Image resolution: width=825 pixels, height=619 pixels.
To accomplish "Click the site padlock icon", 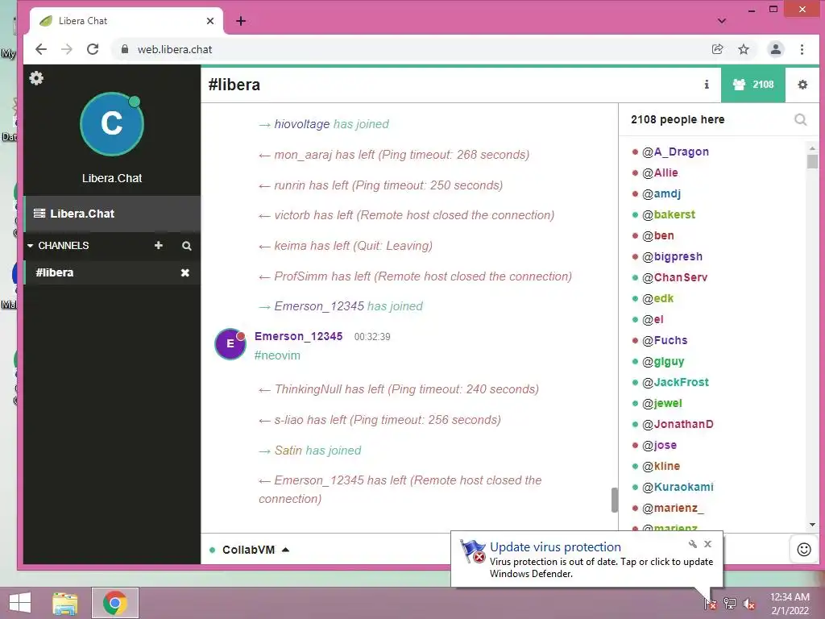I will pyautogui.click(x=125, y=49).
